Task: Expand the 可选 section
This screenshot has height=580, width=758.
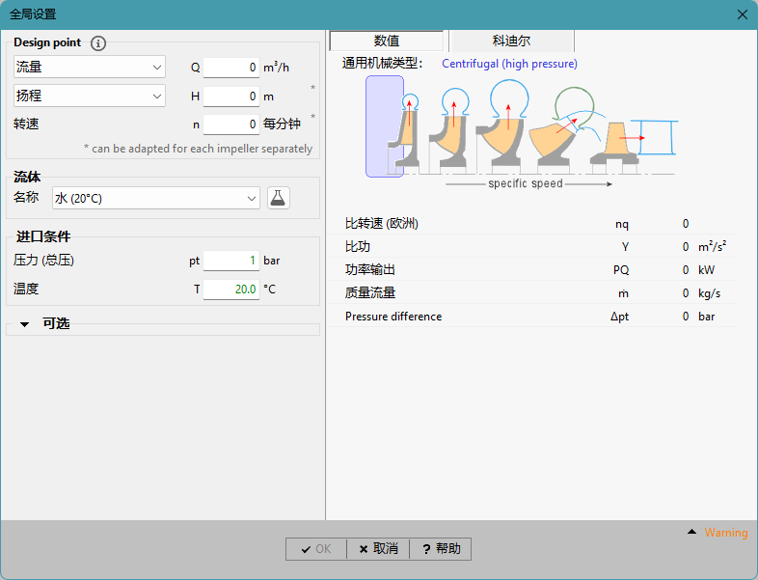Action: pyautogui.click(x=25, y=324)
